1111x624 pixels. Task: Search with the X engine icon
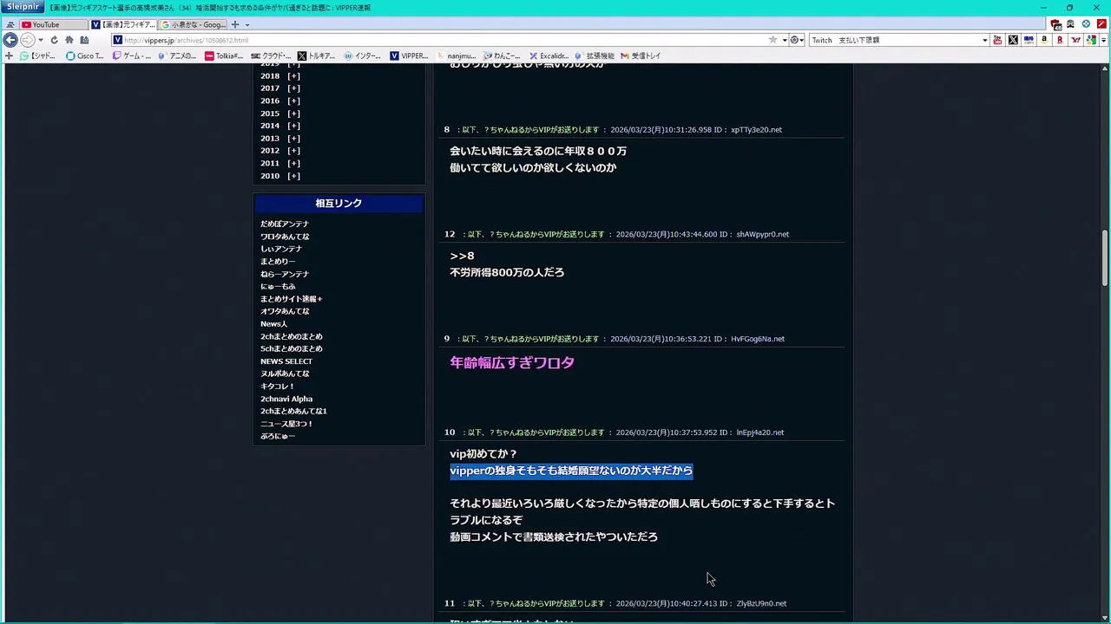tap(1013, 40)
